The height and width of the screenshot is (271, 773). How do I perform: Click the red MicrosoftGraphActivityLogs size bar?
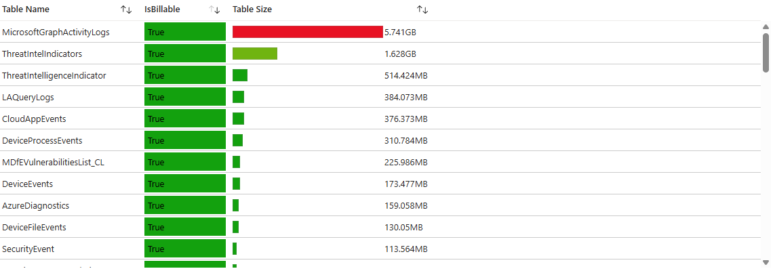pyautogui.click(x=307, y=32)
